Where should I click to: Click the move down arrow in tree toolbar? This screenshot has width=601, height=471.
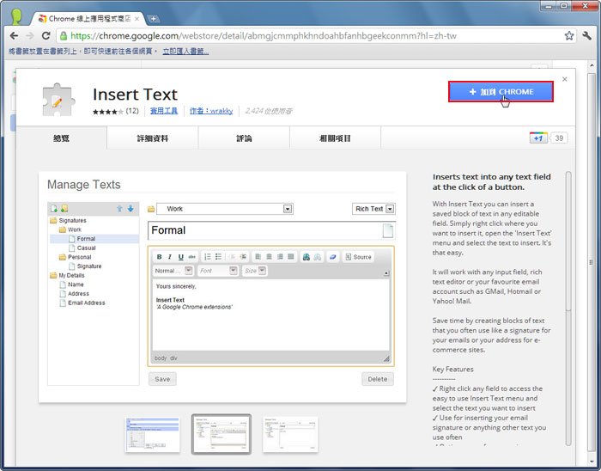[131, 208]
